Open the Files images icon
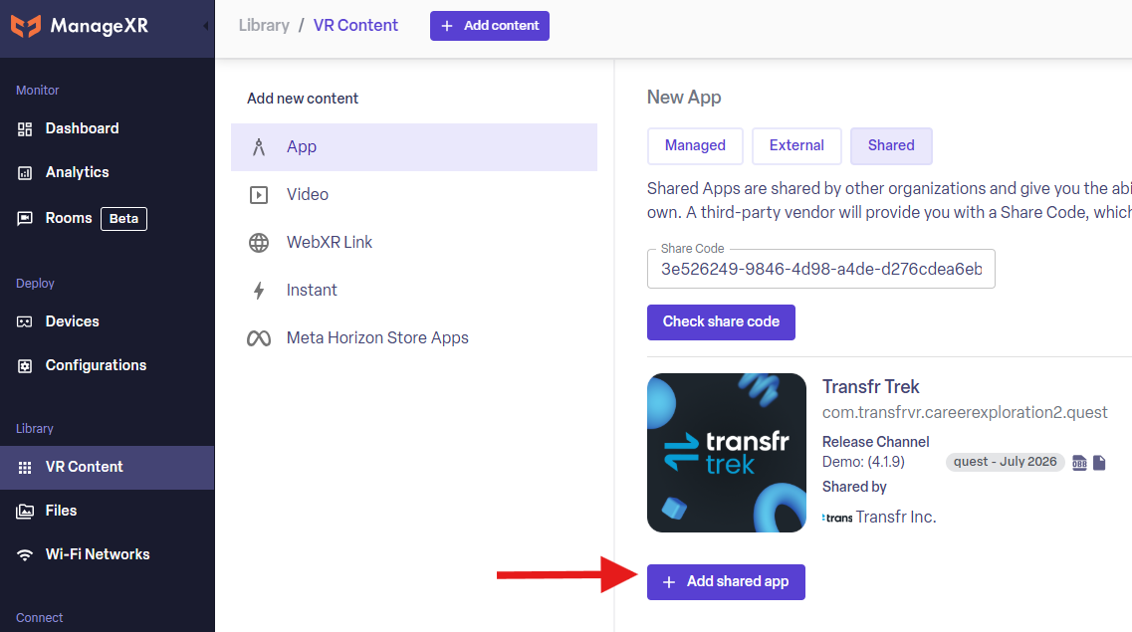 [25, 512]
